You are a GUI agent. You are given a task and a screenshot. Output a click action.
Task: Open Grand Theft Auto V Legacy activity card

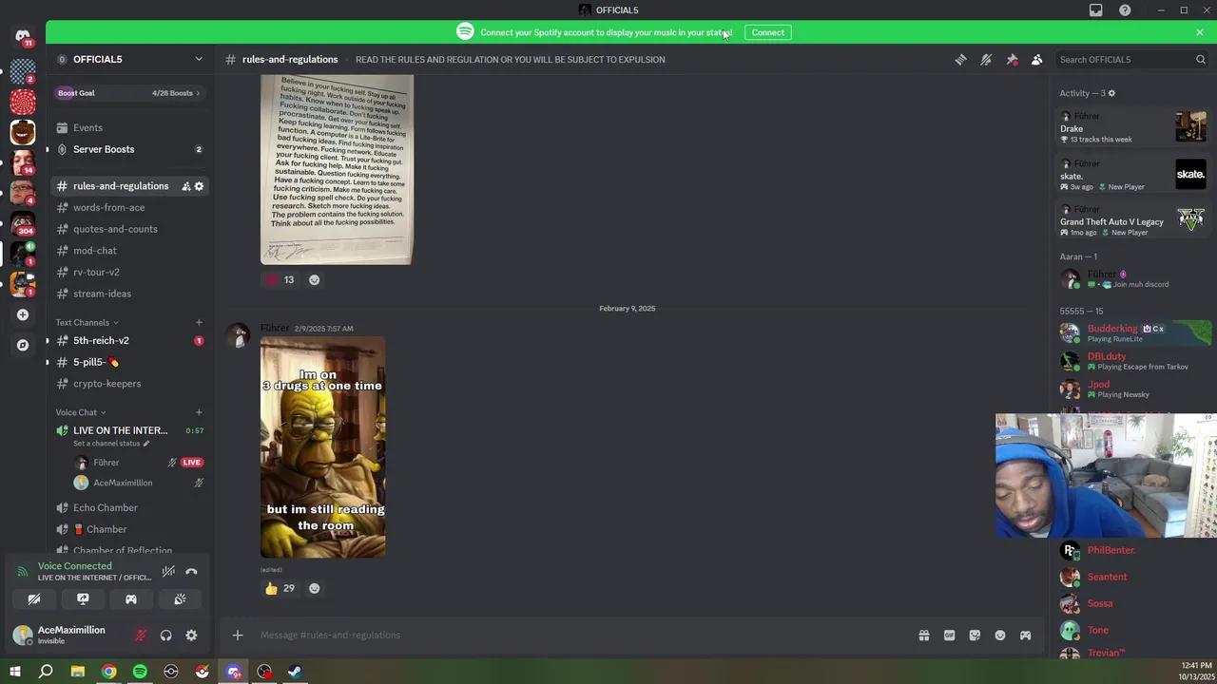[1133, 220]
